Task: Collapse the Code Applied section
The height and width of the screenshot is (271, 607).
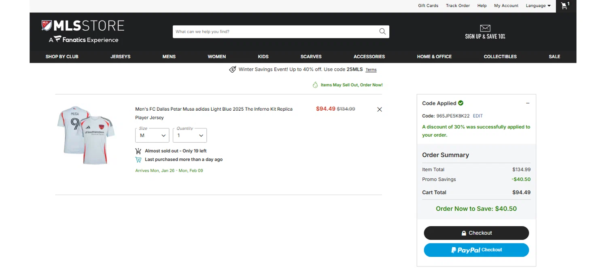Action: (528, 103)
